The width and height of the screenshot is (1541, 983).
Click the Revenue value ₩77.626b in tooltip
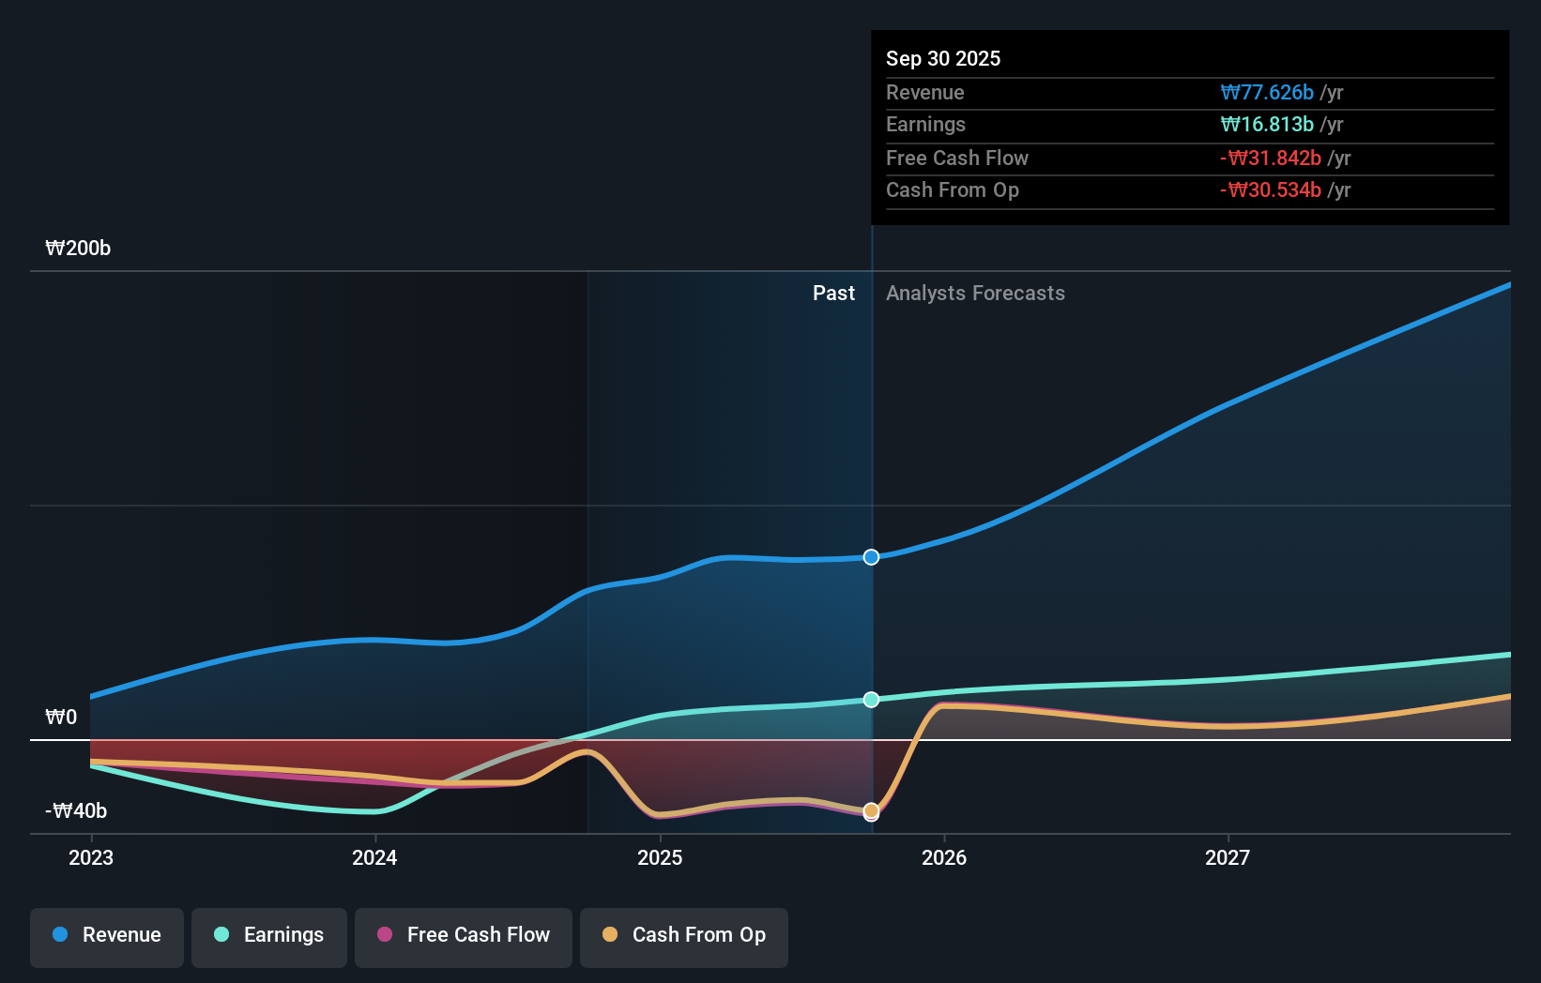click(1266, 93)
